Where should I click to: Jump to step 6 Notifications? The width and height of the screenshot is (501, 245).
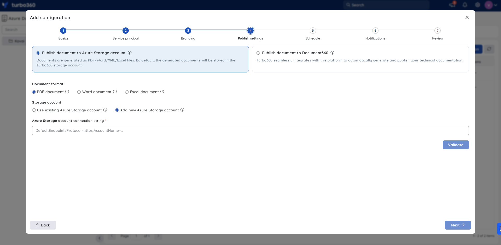pos(375,31)
